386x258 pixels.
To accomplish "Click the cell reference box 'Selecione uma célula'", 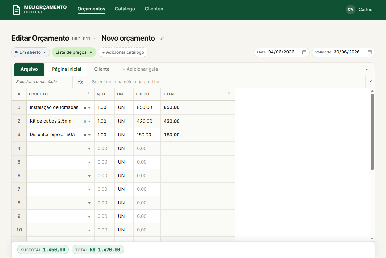I will click(x=42, y=82).
